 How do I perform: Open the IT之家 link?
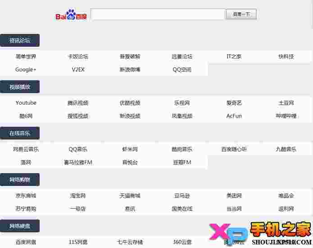(234, 56)
